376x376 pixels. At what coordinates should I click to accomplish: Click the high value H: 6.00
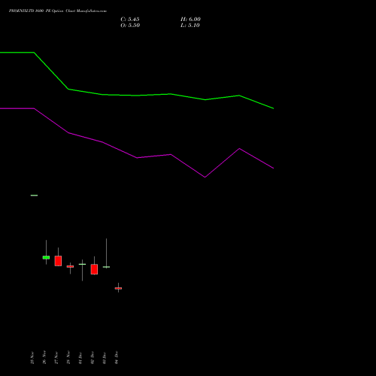(190, 20)
